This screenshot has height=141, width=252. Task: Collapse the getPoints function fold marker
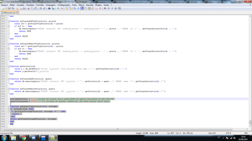coord(9,66)
